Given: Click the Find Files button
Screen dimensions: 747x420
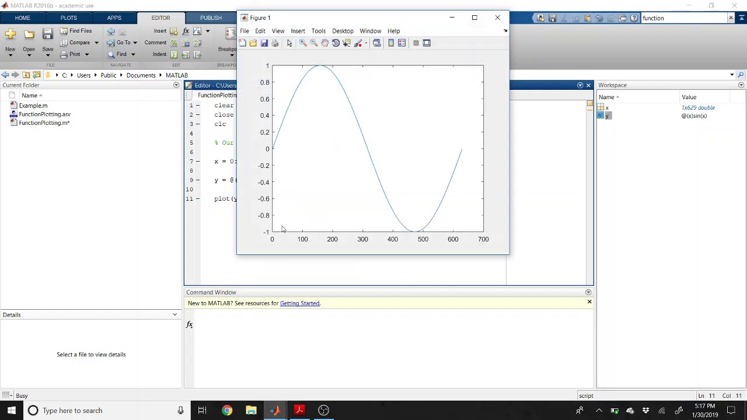Looking at the screenshot, I should point(75,31).
